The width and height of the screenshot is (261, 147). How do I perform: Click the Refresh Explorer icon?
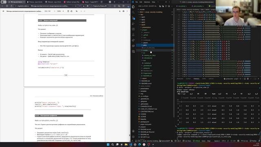click(x=166, y=6)
